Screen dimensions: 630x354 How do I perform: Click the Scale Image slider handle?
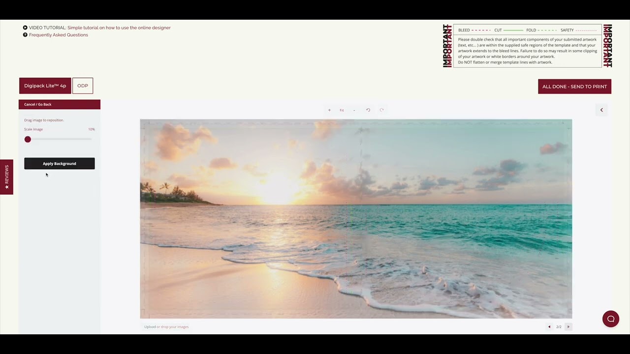(x=28, y=139)
